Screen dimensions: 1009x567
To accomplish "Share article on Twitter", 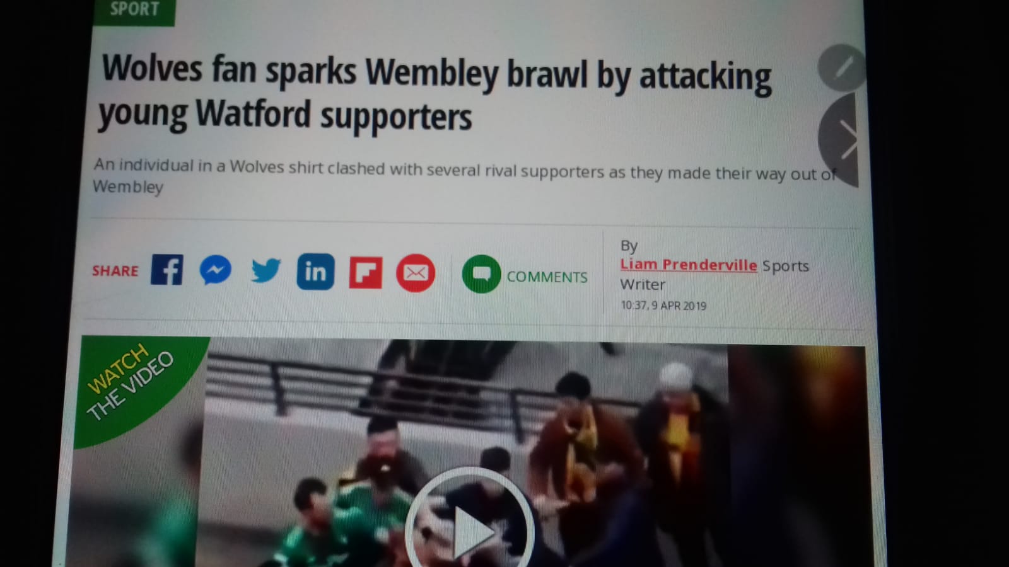I will point(265,271).
